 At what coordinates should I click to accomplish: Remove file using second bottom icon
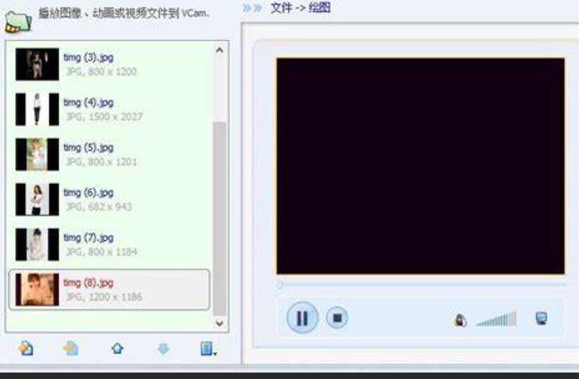pyautogui.click(x=70, y=348)
